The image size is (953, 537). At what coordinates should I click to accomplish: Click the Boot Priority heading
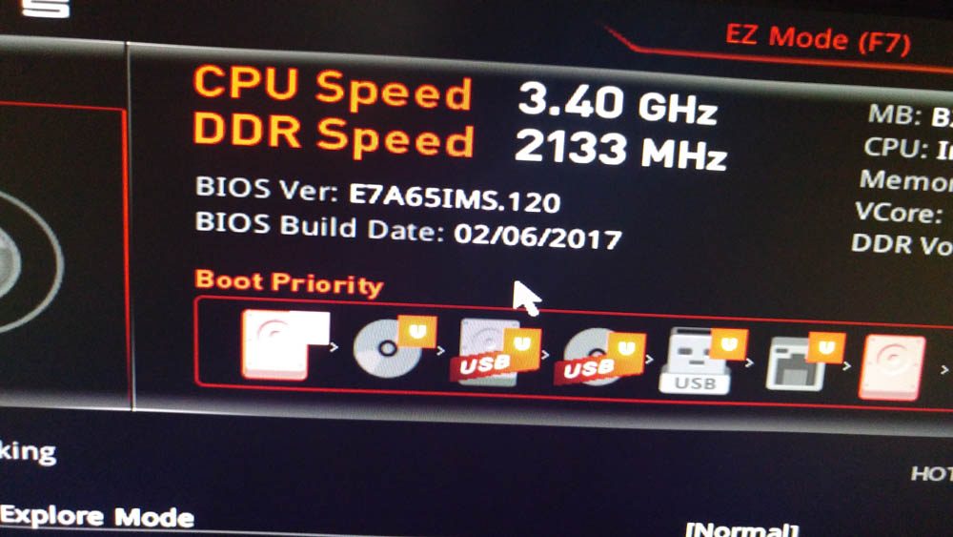[x=289, y=282]
